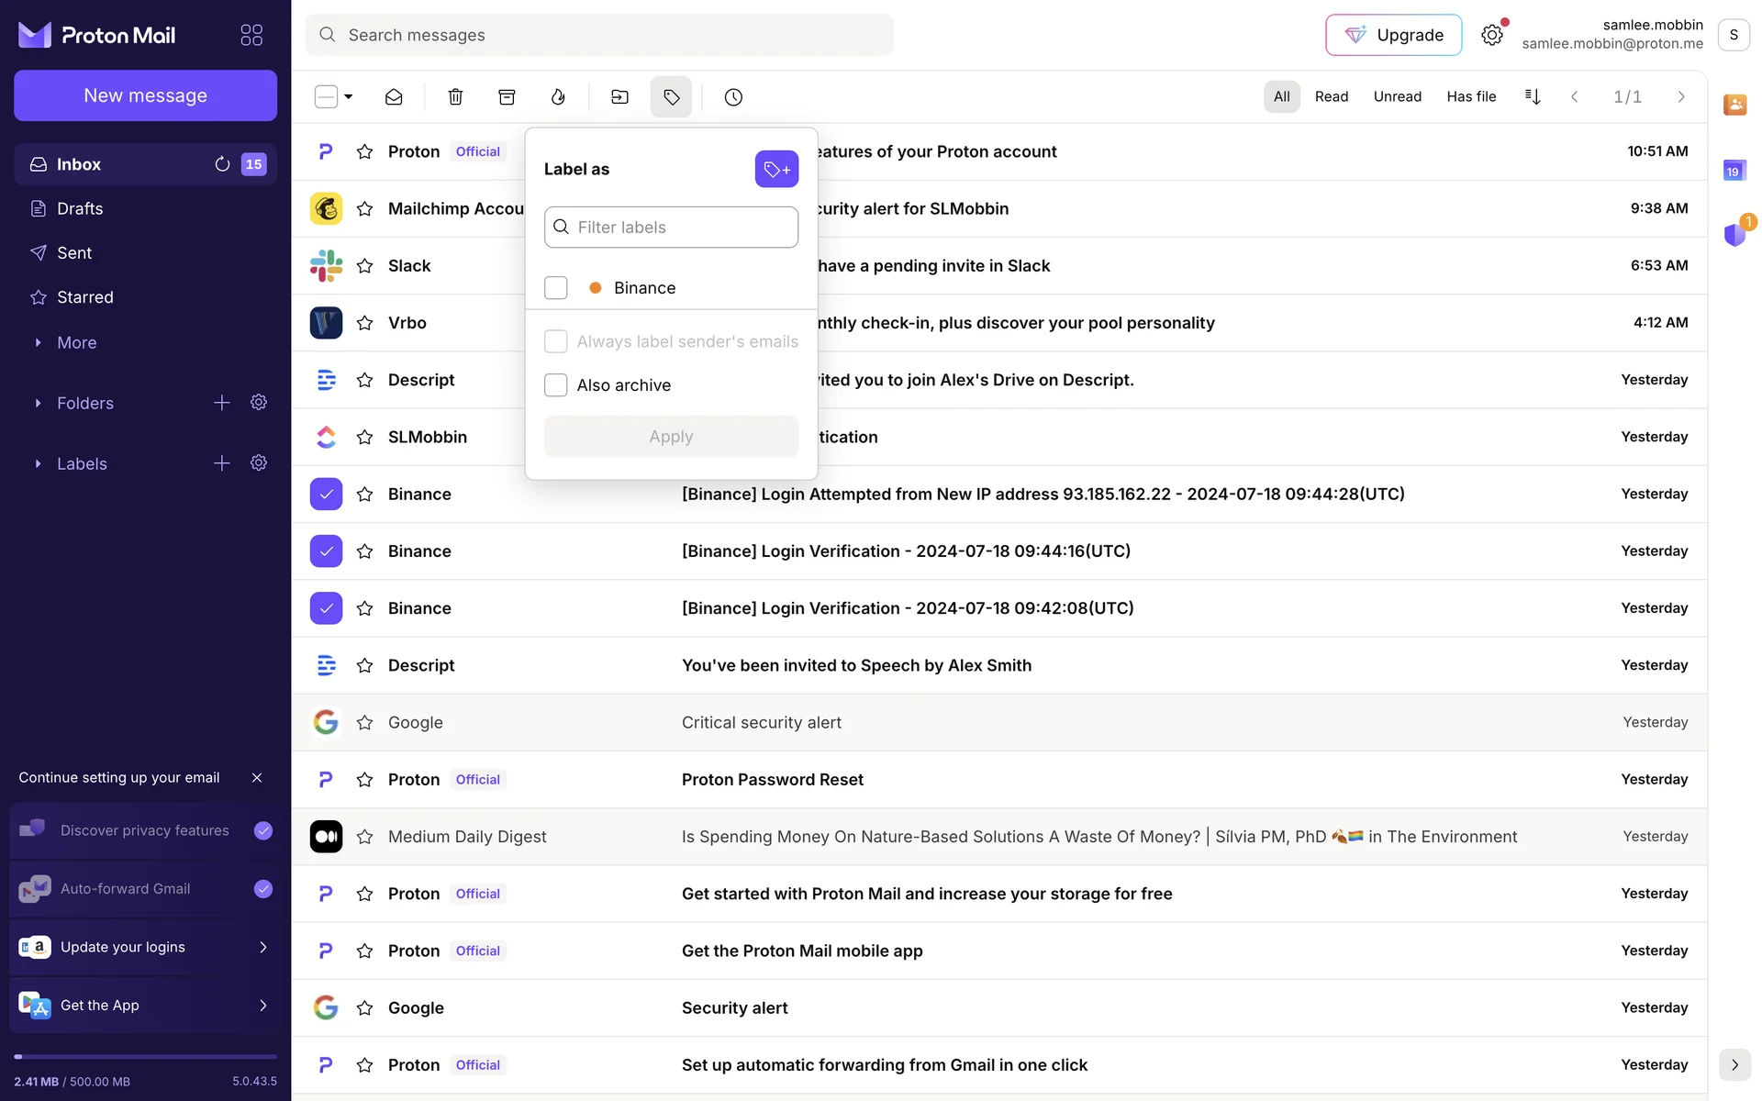Image resolution: width=1762 pixels, height=1101 pixels.
Task: Check the Binance label checkbox
Action: coord(556,288)
